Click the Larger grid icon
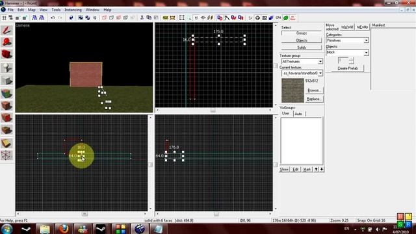This screenshot has height=234, width=416. tap(25, 18)
